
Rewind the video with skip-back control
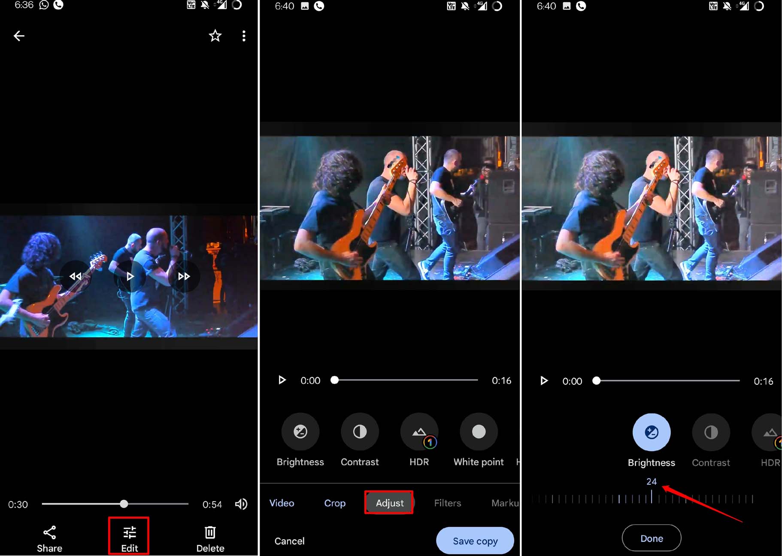point(76,276)
